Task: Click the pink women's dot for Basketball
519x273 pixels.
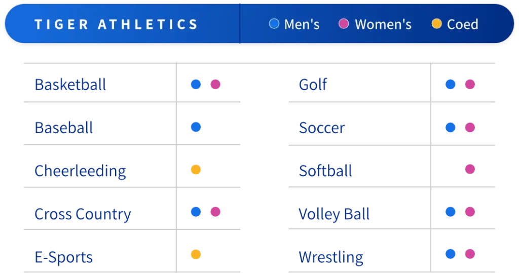Action: tap(216, 84)
